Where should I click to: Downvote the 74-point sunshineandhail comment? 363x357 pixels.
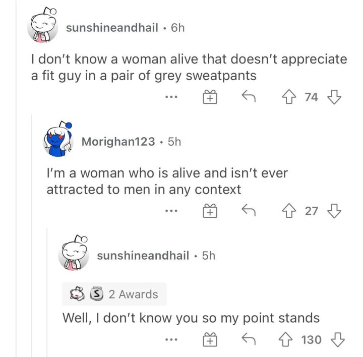point(334,97)
